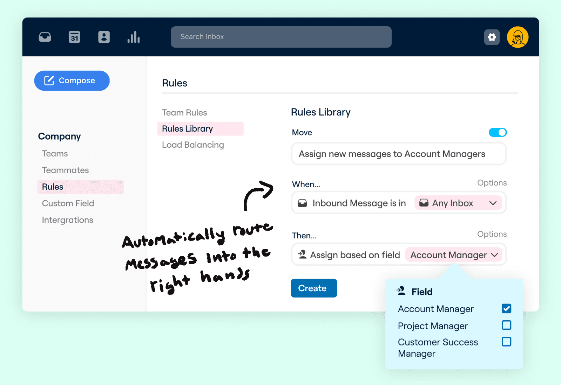Open Teammates in Company sidebar
Image resolution: width=561 pixels, height=385 pixels.
click(x=65, y=170)
